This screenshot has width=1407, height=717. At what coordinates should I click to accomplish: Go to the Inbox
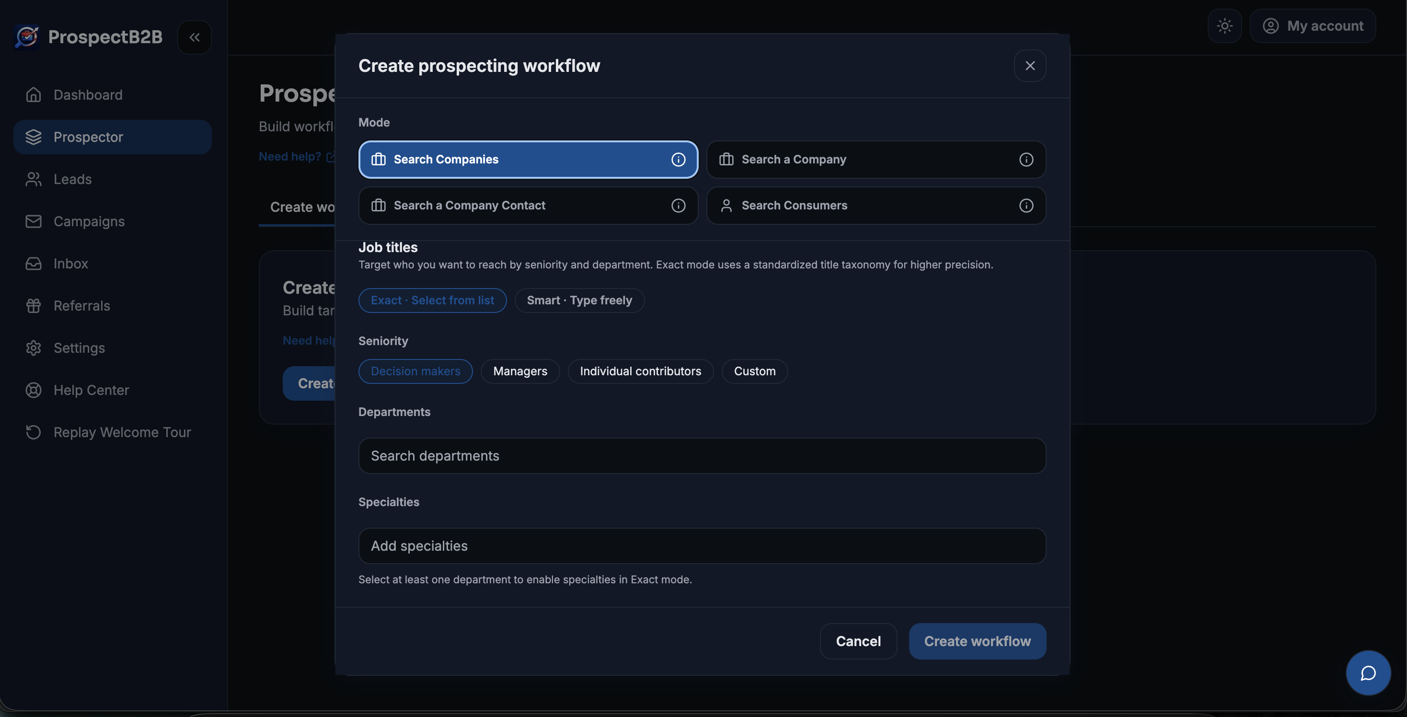point(71,263)
